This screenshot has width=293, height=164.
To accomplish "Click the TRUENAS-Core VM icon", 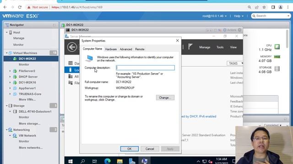I will pos(15,94).
